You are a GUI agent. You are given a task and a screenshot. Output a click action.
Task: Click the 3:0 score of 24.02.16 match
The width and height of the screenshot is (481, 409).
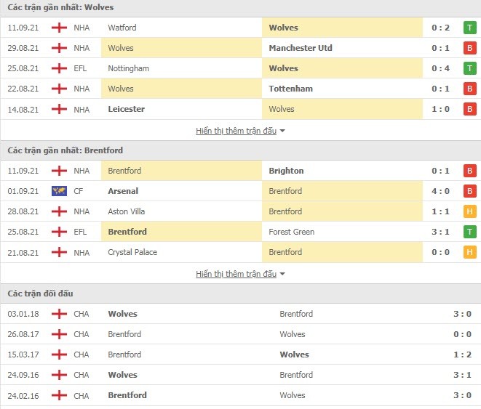click(x=462, y=395)
